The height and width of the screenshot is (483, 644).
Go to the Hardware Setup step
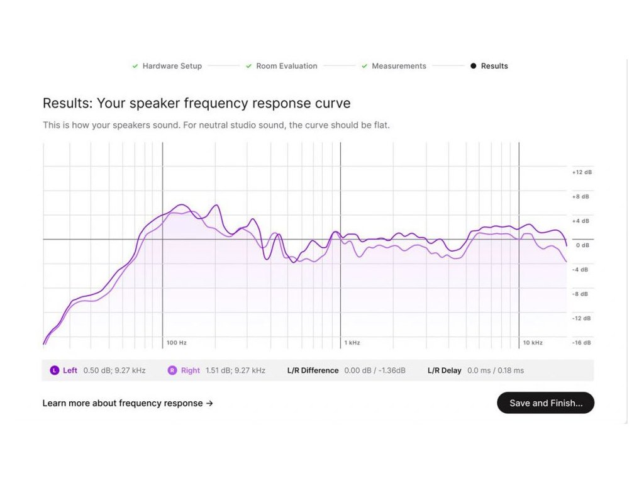[172, 66]
